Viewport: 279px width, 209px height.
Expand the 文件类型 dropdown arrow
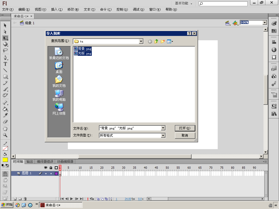(x=163, y=136)
